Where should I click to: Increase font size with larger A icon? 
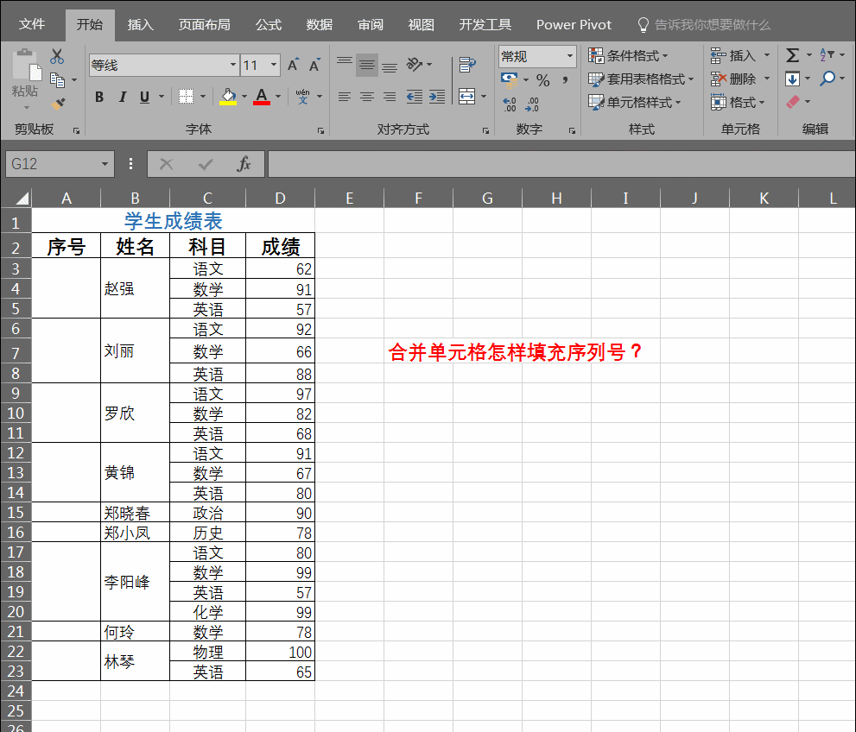click(293, 66)
